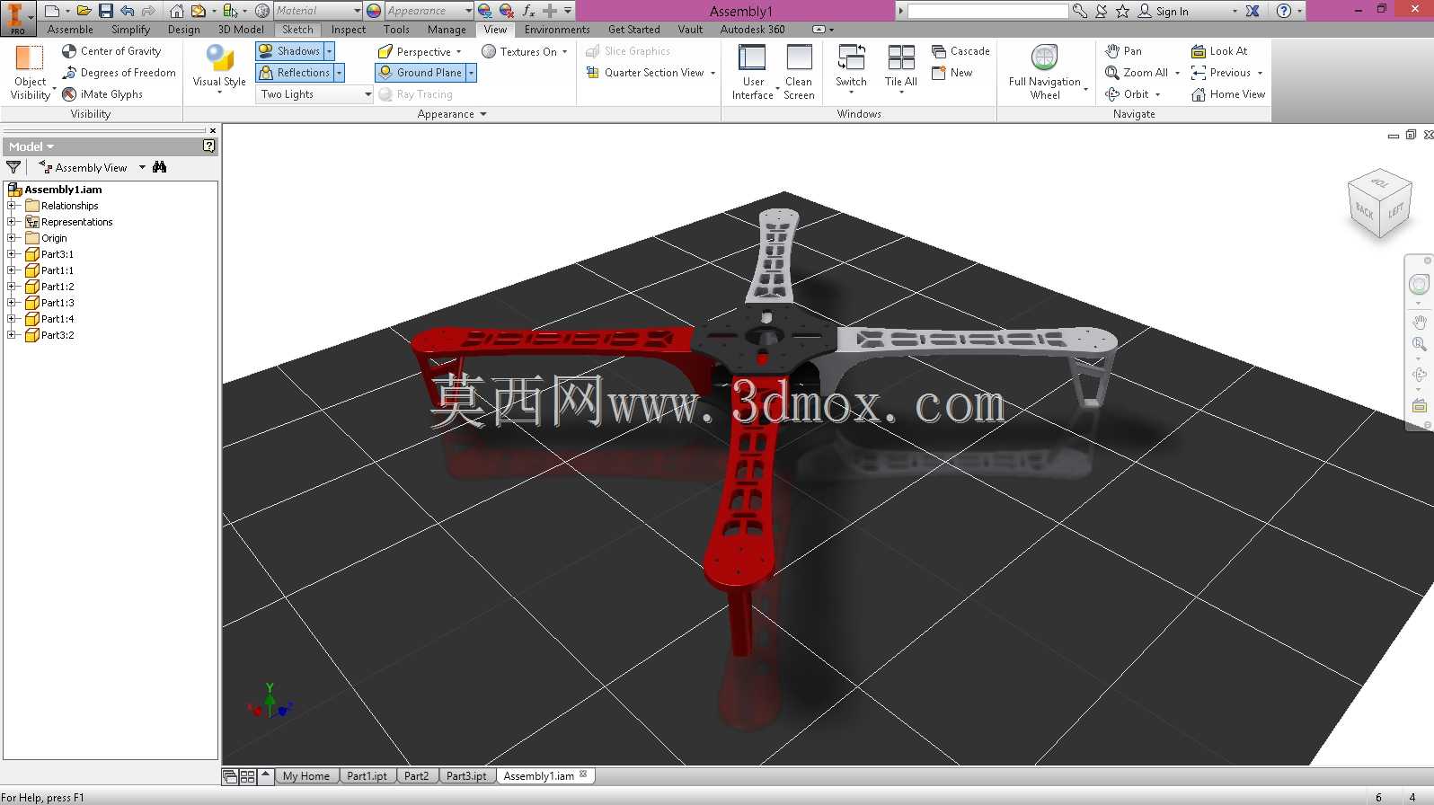Open the 3D Model ribbon tab
This screenshot has width=1434, height=805.
point(241,30)
